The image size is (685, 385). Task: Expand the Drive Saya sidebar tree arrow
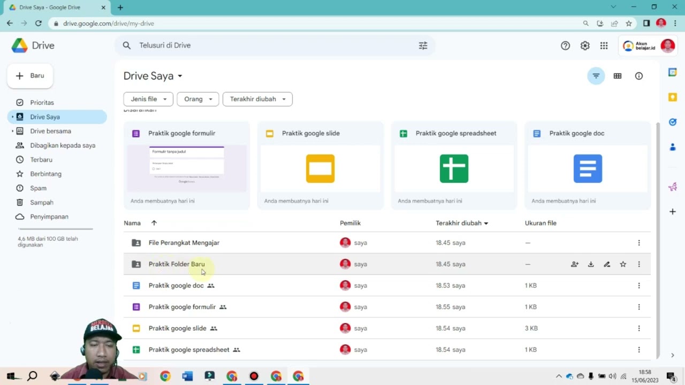pyautogui.click(x=12, y=117)
